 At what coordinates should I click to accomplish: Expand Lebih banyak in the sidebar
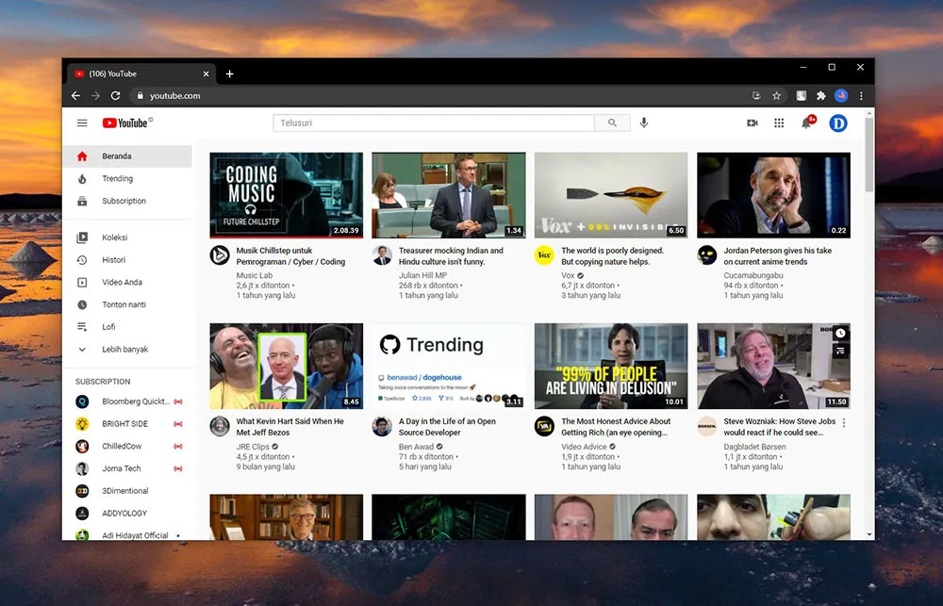click(x=124, y=350)
